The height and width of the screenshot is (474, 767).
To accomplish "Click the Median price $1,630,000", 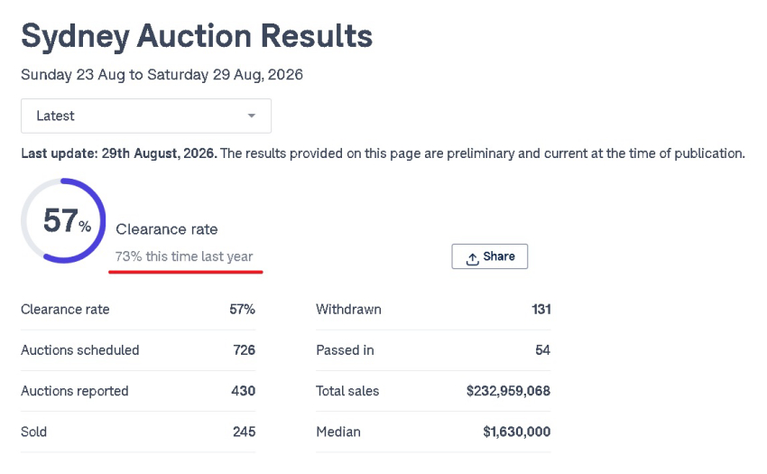I will [516, 432].
